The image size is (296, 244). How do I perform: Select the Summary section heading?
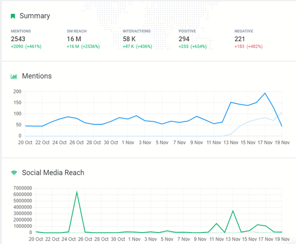[x=35, y=16]
